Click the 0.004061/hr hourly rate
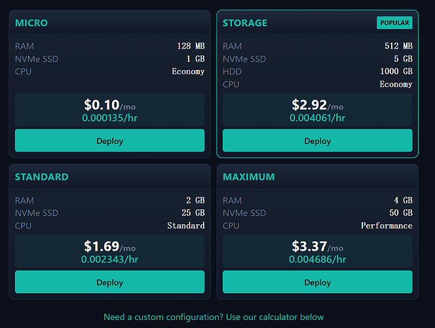 (x=317, y=118)
